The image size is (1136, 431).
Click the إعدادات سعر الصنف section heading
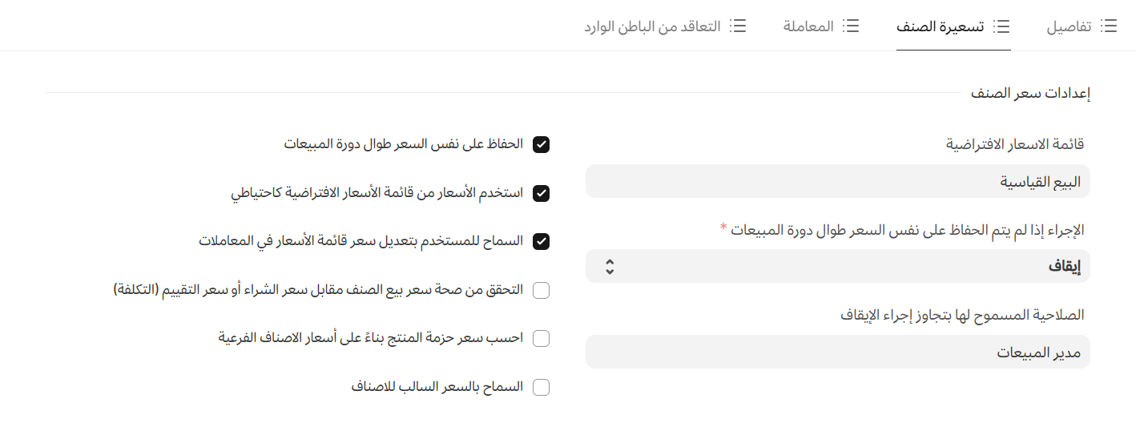[1030, 93]
